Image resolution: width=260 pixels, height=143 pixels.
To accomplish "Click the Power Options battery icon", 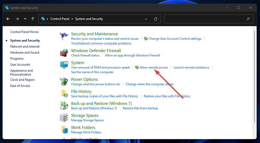I will (64, 82).
